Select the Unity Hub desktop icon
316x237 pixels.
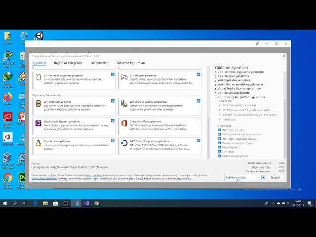point(8,139)
